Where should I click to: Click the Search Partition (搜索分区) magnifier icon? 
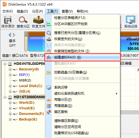23,19
